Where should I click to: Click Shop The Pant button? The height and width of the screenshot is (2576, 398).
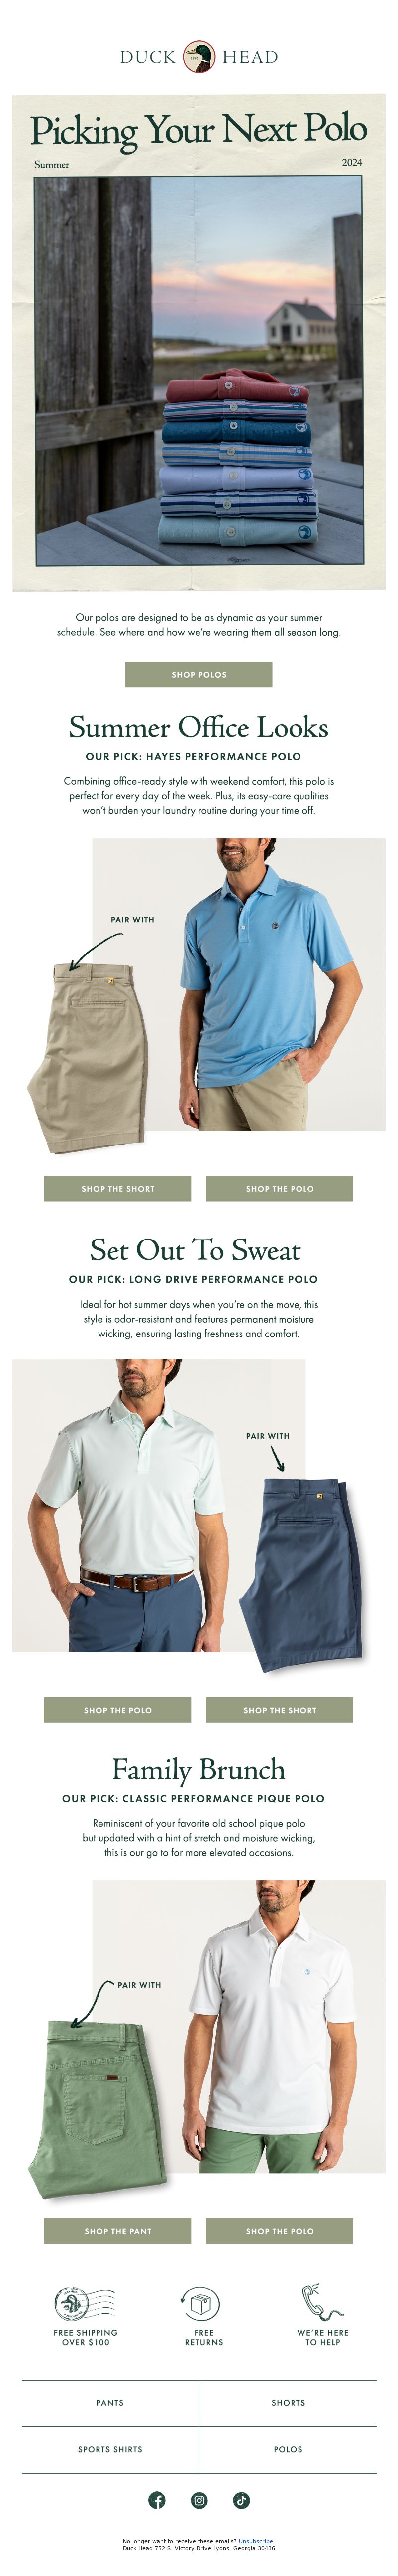tap(117, 2230)
